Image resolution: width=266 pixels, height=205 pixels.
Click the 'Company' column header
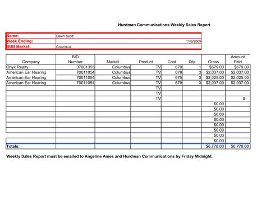(x=31, y=62)
